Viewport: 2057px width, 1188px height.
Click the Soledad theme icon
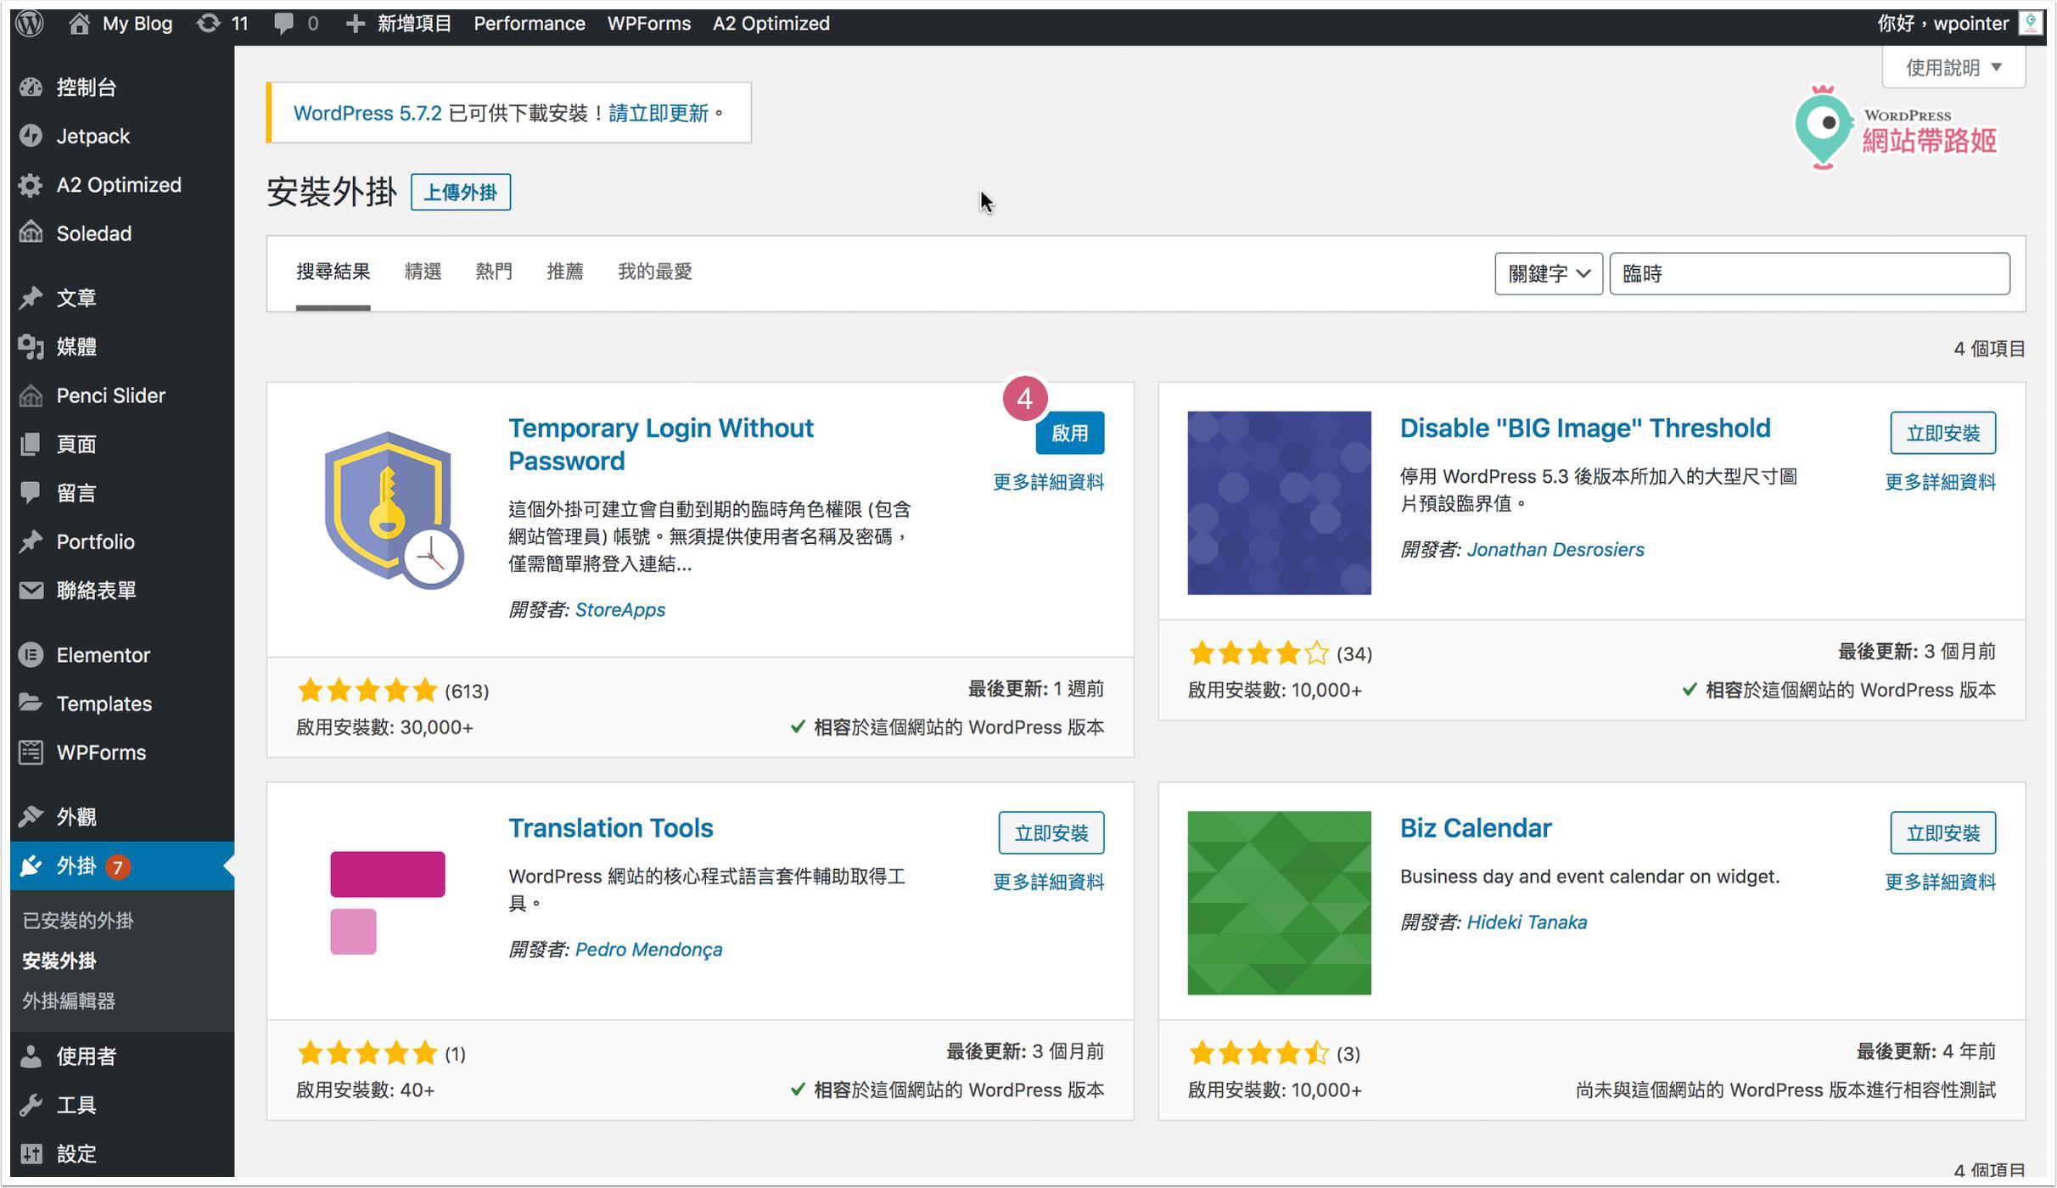point(31,233)
